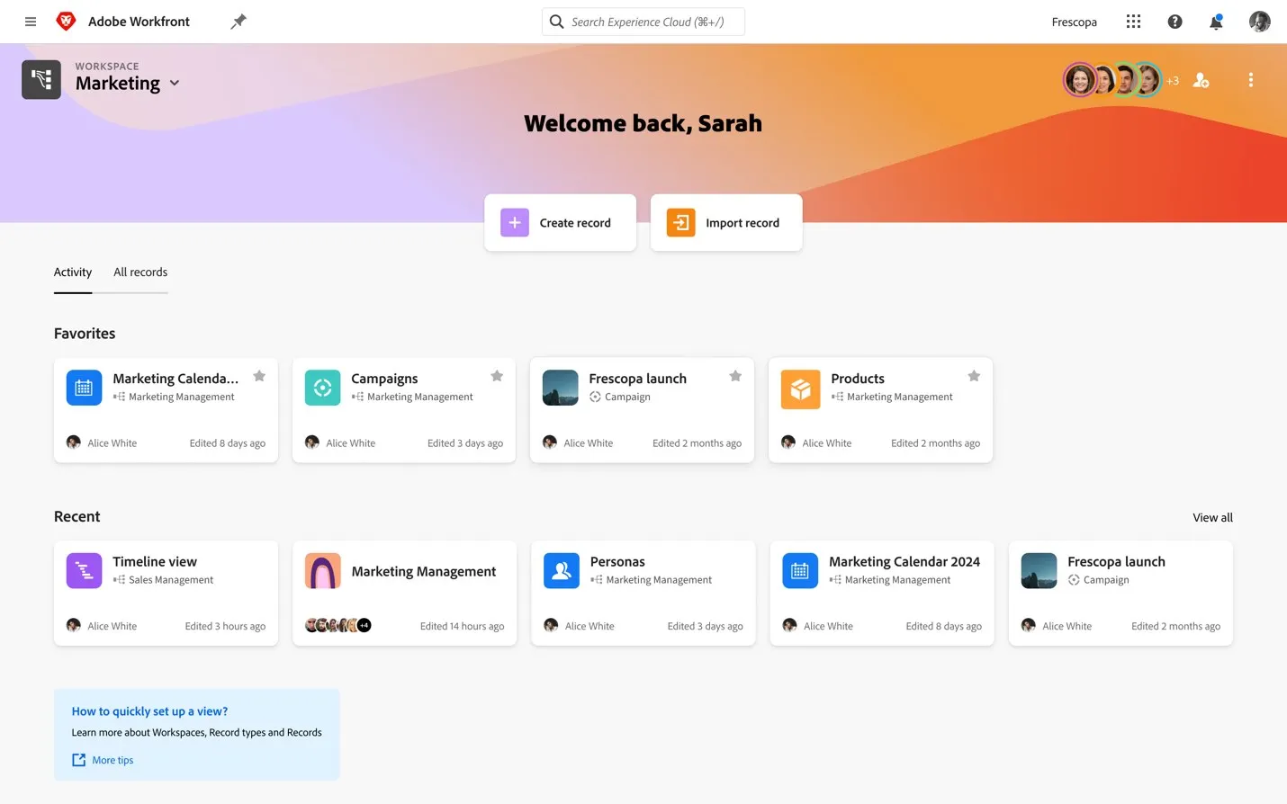Viewport: 1287px width, 804px height.
Task: Toggle the star on the Marketing Calendar card
Action: (x=259, y=376)
